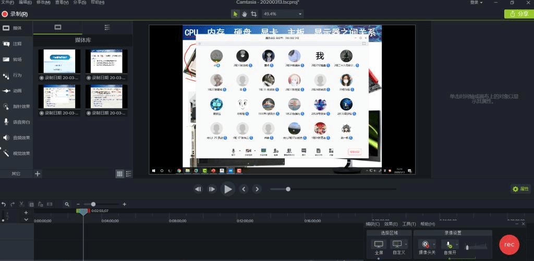
Task: Switch to the library list tab
Action: (x=107, y=28)
